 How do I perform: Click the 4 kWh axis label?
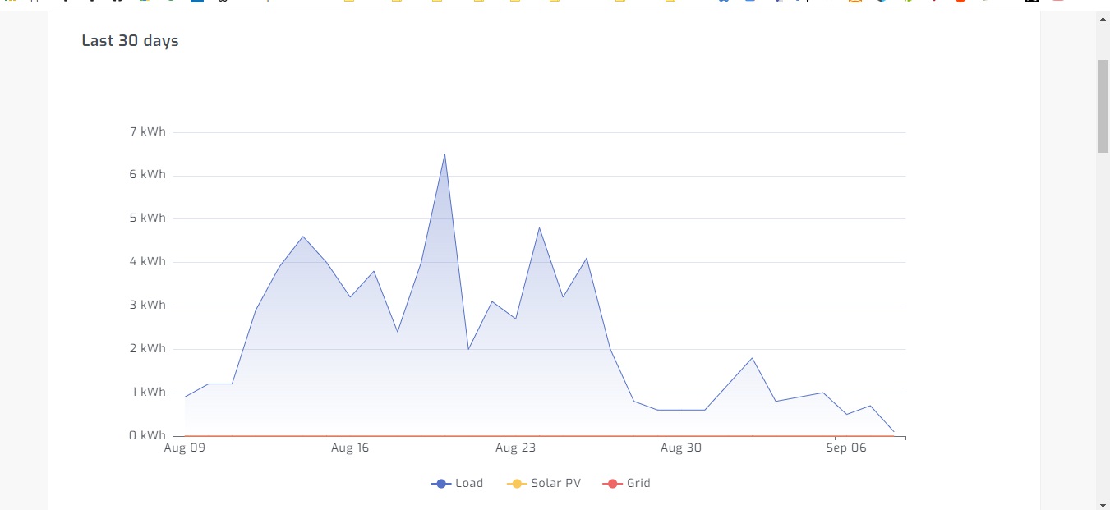pyautogui.click(x=147, y=261)
